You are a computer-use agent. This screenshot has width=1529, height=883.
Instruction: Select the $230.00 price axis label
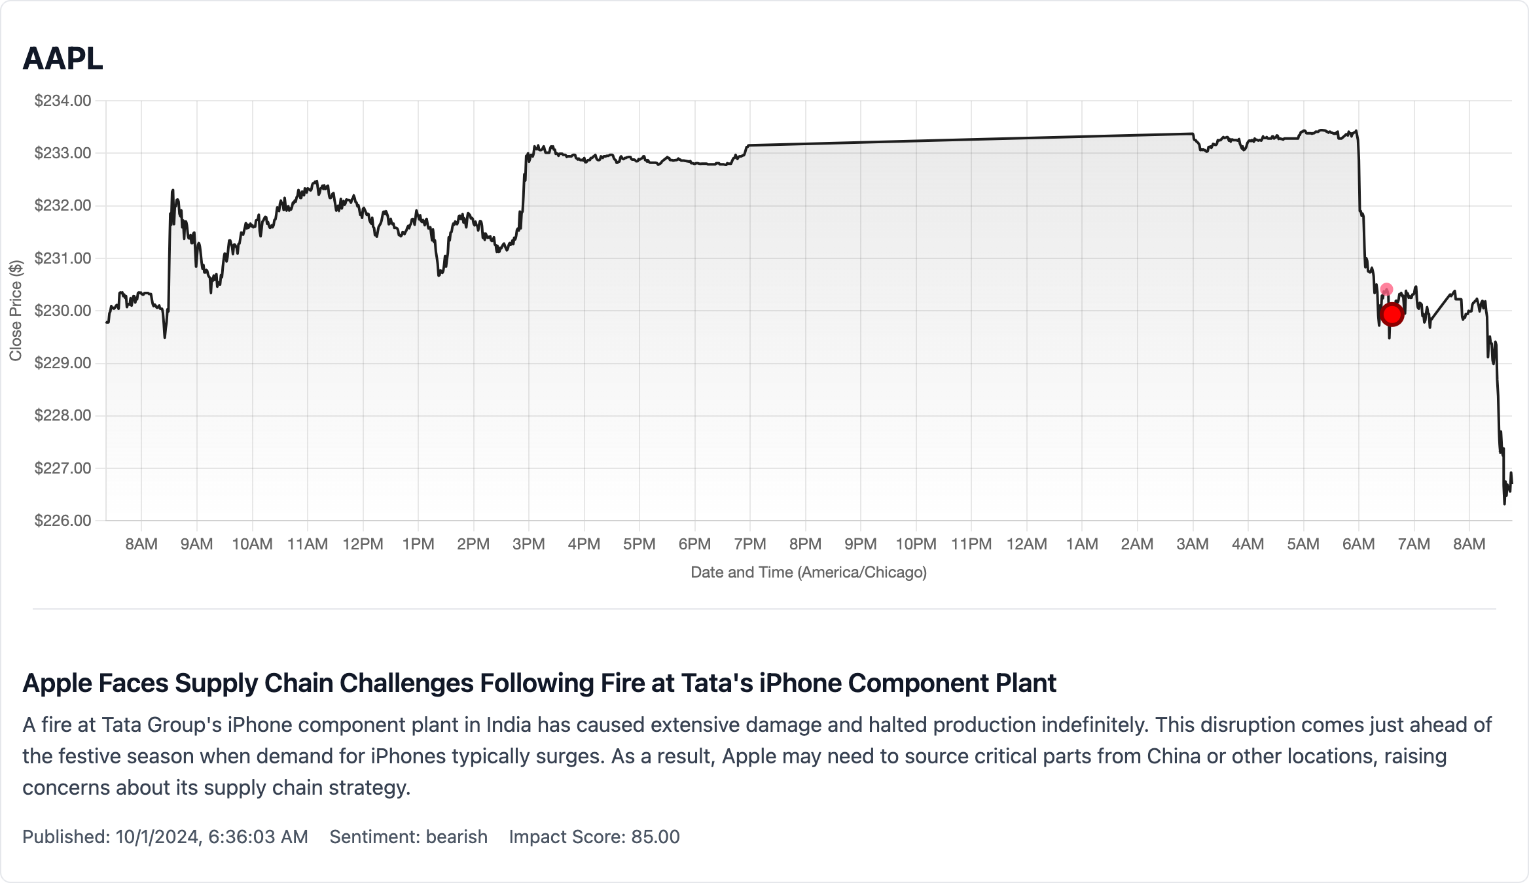63,311
